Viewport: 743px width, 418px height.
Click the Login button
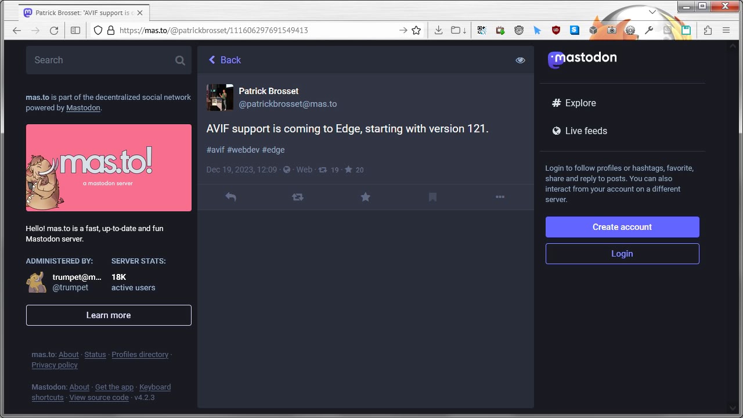pyautogui.click(x=622, y=254)
